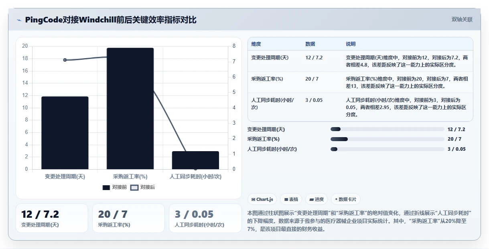
Task: Click the dark 对接前 legend color box
Action: (x=106, y=188)
